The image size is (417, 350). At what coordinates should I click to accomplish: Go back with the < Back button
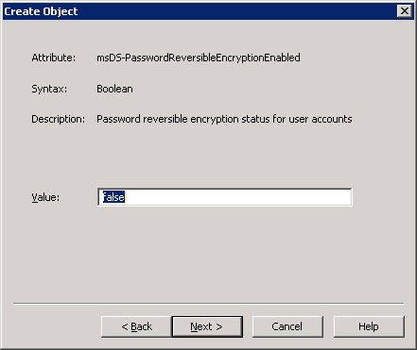click(x=136, y=326)
